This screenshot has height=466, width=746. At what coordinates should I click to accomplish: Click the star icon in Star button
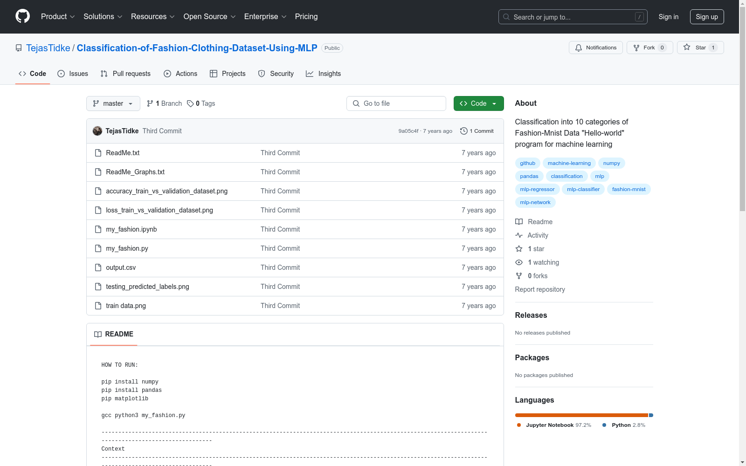687,47
